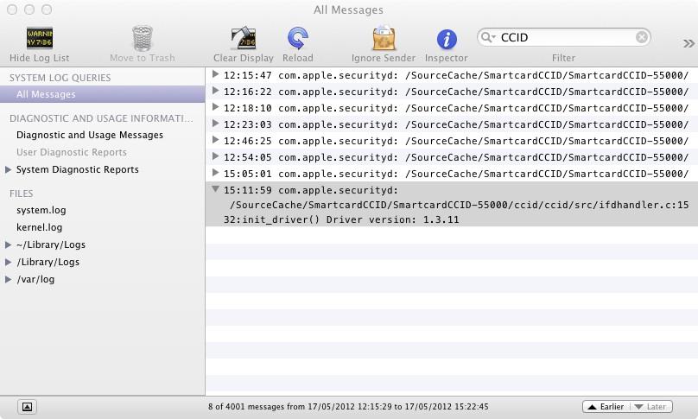698x419 pixels.
Task: Expand the /var/log folder
Action: (x=9, y=280)
